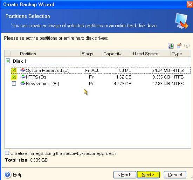193x180 pixels.
Task: Return with the Back button
Action: [x=125, y=175]
